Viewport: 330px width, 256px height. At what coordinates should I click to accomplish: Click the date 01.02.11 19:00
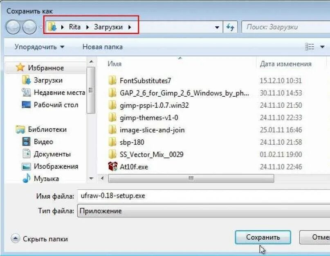[281, 154]
